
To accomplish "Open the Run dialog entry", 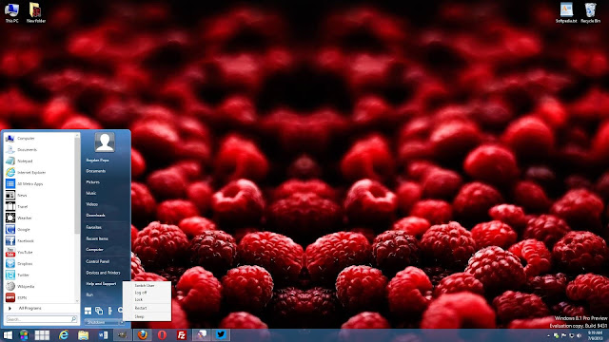I will 89,294.
